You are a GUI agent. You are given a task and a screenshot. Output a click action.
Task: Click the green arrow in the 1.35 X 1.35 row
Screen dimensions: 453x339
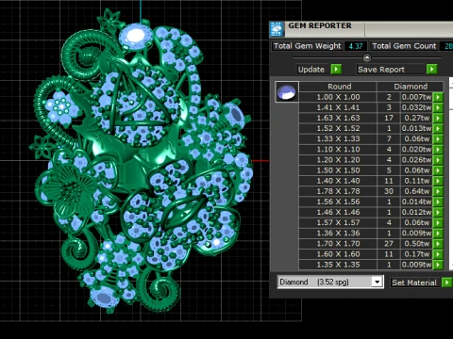coord(438,265)
